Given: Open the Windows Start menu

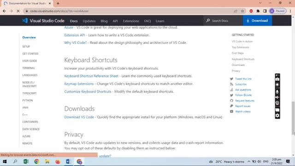Looking at the screenshot, I should [x=5, y=161].
